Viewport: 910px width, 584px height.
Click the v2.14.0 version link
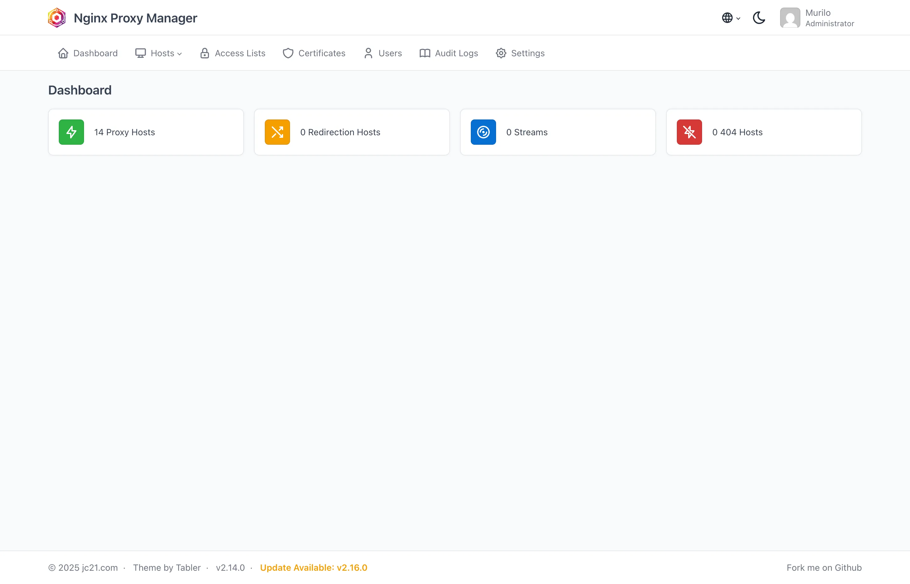(x=230, y=568)
